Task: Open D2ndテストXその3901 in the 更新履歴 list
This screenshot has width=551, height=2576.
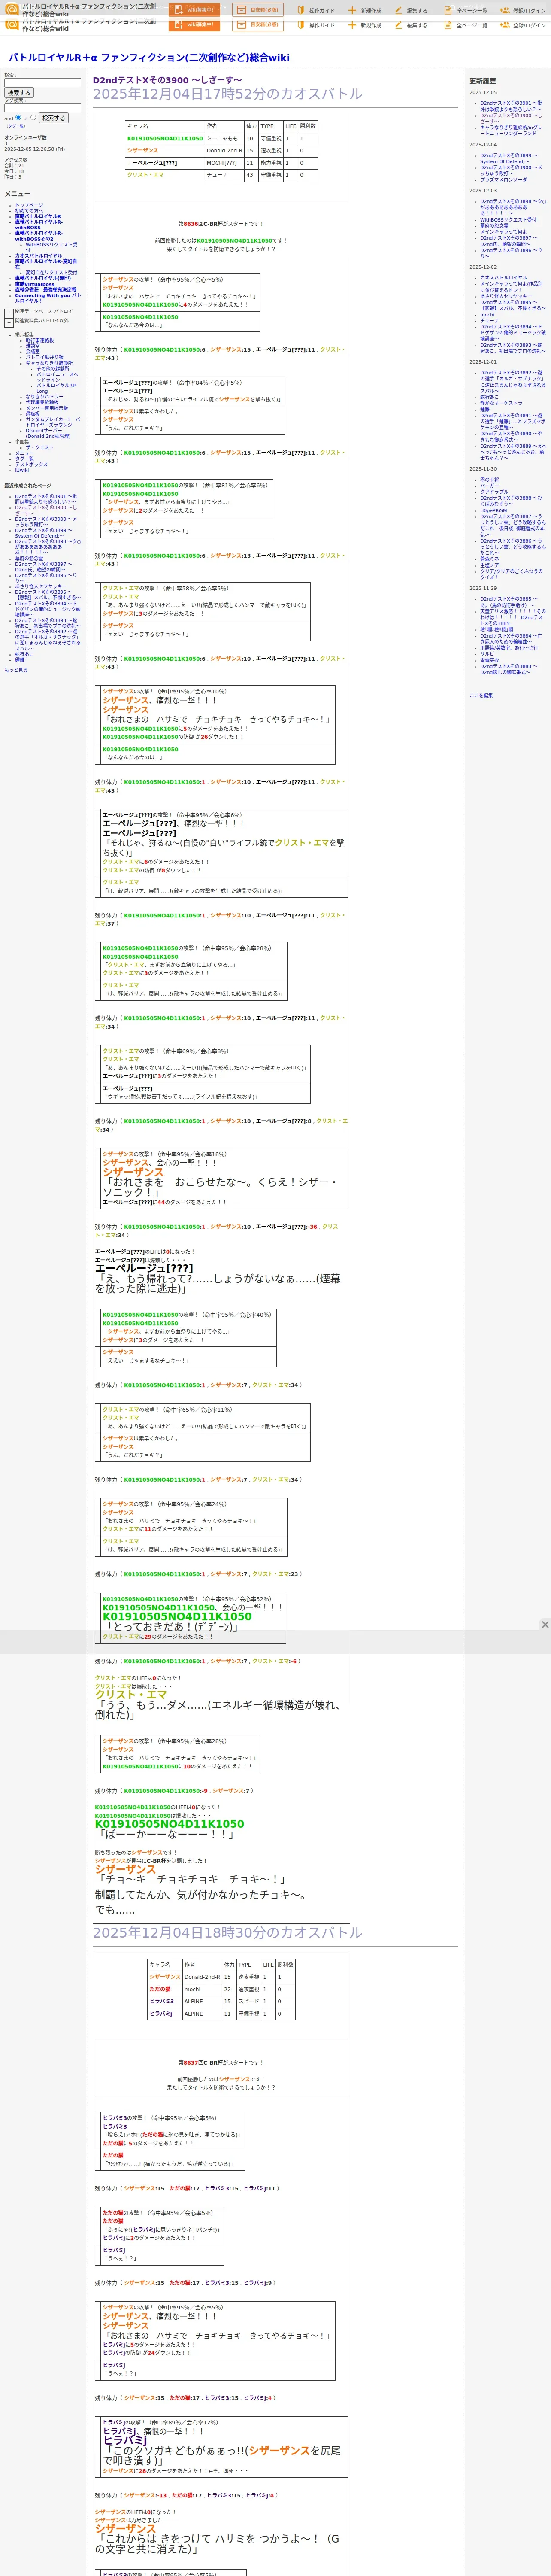Action: [511, 106]
